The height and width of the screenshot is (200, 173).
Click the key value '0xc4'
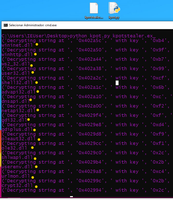[158, 171]
